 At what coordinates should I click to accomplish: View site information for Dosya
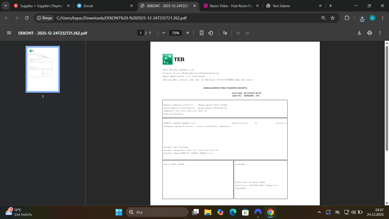pos(45,18)
